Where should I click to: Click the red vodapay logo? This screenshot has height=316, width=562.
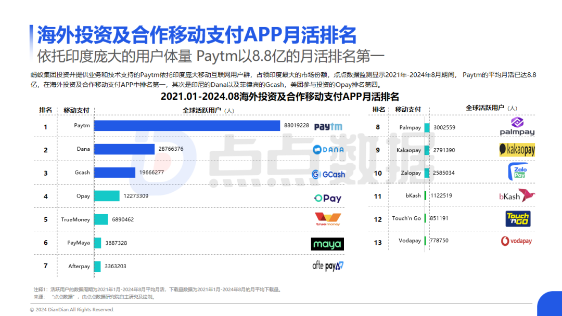click(x=516, y=241)
